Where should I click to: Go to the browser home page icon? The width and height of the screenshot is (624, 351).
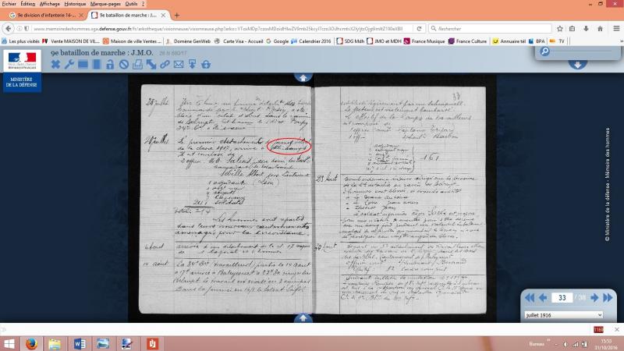[x=600, y=29]
